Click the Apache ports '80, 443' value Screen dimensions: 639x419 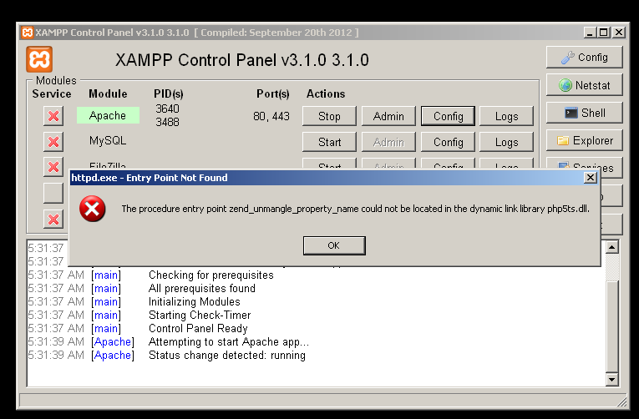(x=271, y=116)
